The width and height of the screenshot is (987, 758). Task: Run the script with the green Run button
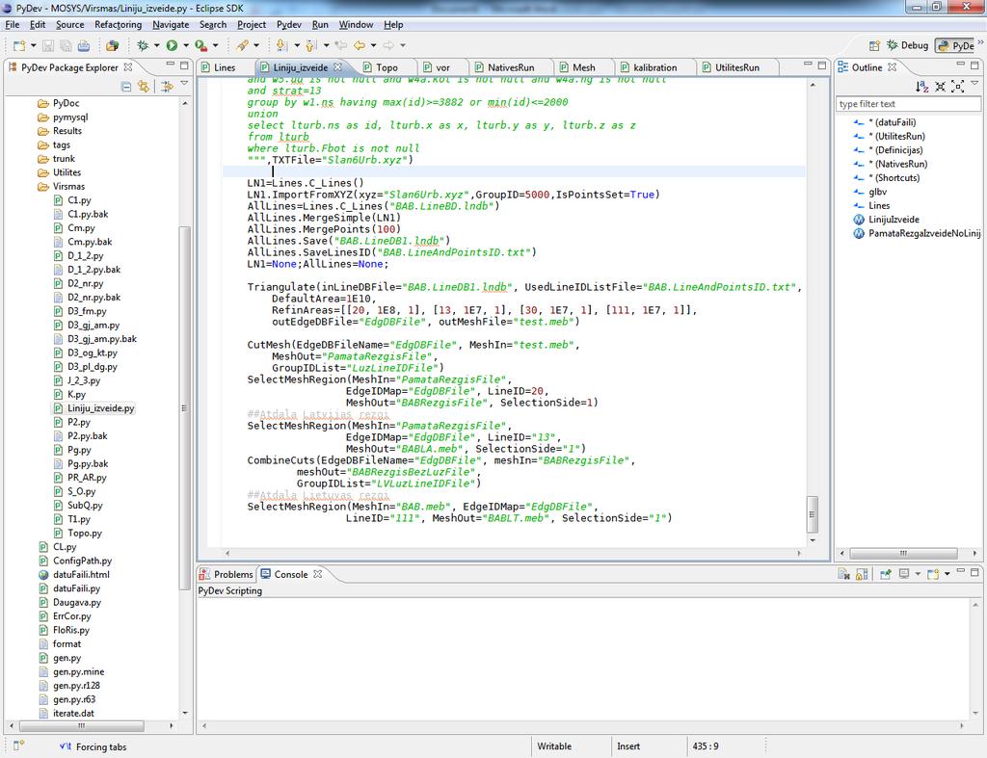(x=172, y=45)
